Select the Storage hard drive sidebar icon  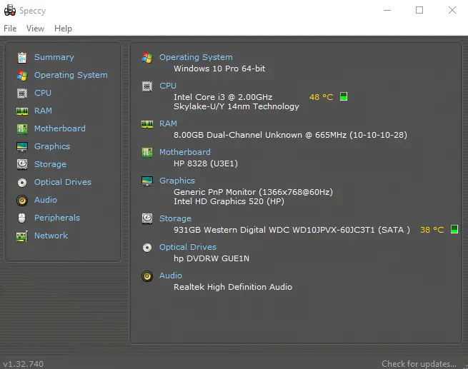click(22, 164)
